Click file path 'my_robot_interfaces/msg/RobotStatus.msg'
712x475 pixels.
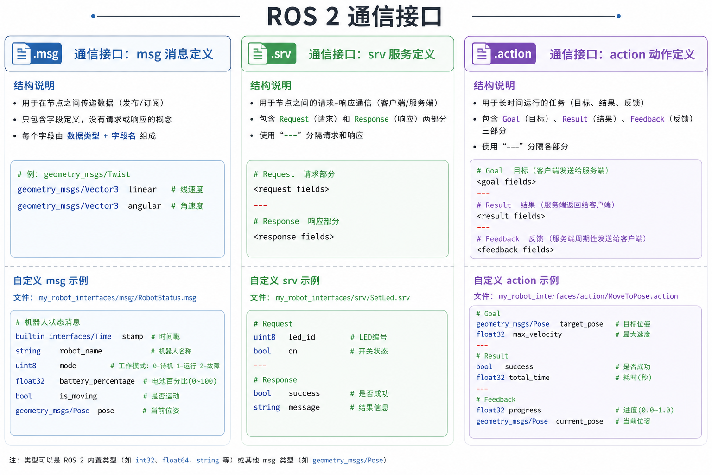[117, 298]
